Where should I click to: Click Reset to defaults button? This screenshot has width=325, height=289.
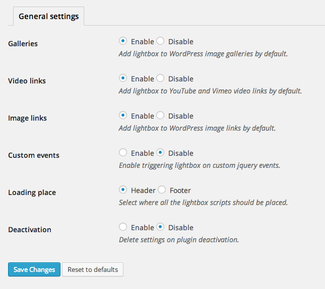coord(93,269)
